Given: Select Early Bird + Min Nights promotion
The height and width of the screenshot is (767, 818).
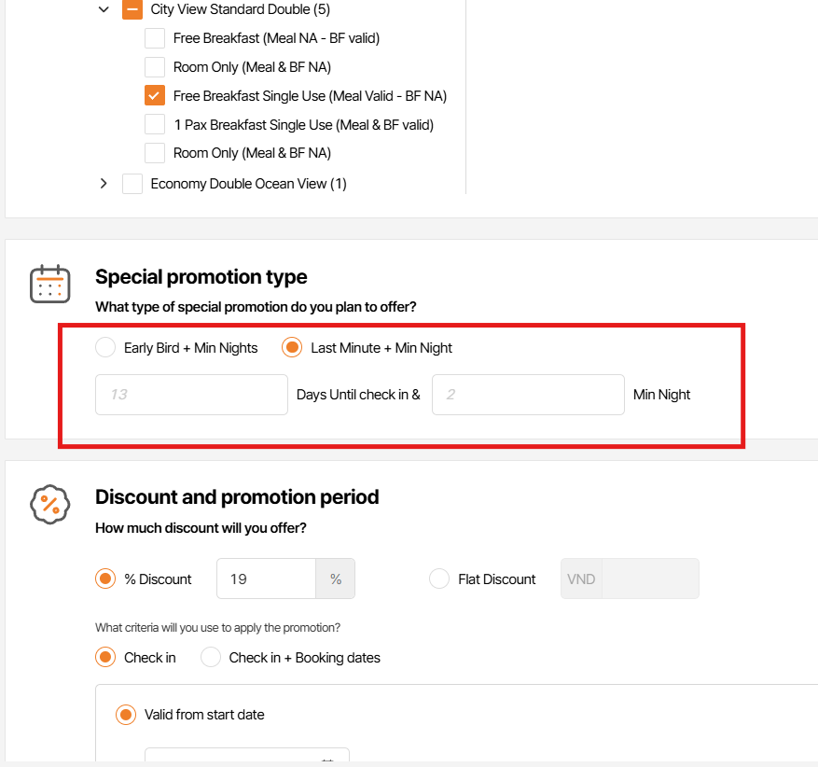Looking at the screenshot, I should pyautogui.click(x=105, y=348).
